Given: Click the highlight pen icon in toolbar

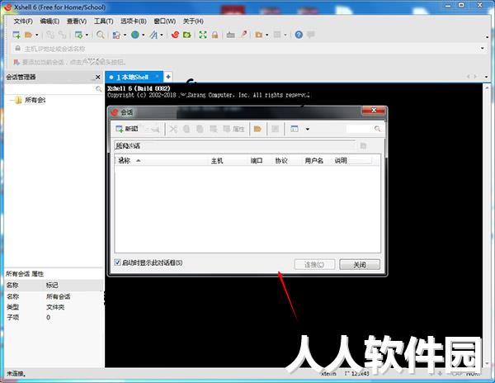Looking at the screenshot, I should (243, 35).
